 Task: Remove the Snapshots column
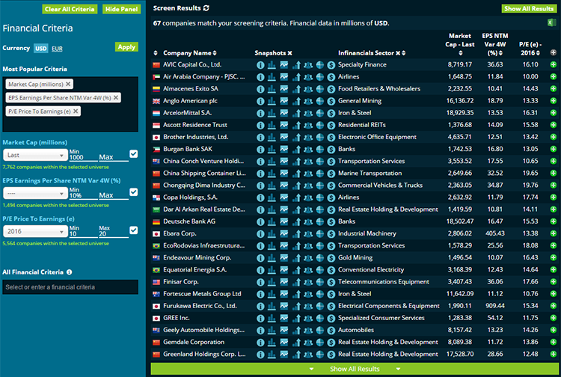coord(289,53)
